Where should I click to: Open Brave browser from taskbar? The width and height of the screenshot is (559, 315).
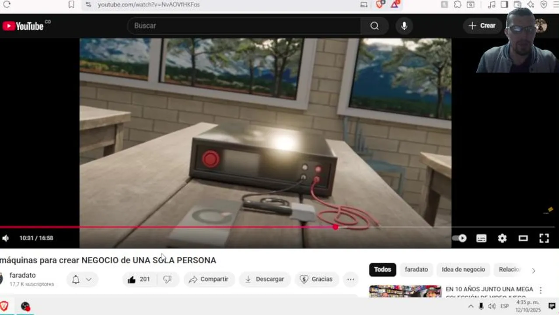click(4, 306)
